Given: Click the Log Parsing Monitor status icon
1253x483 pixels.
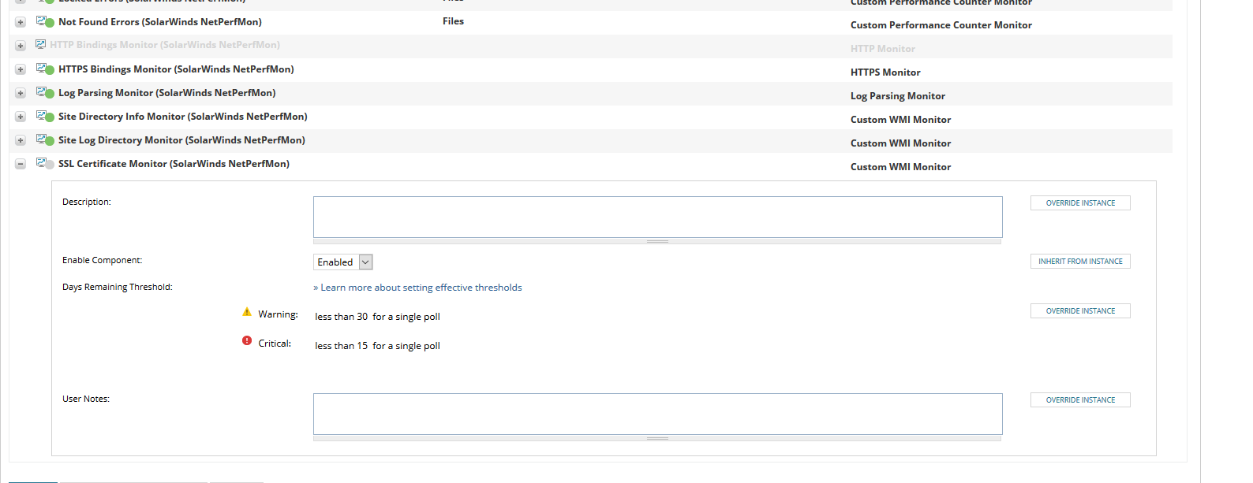Looking at the screenshot, I should 45,92.
